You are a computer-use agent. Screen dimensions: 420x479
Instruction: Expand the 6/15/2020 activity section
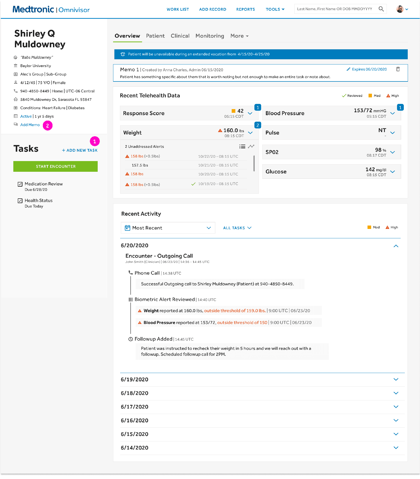(x=396, y=434)
